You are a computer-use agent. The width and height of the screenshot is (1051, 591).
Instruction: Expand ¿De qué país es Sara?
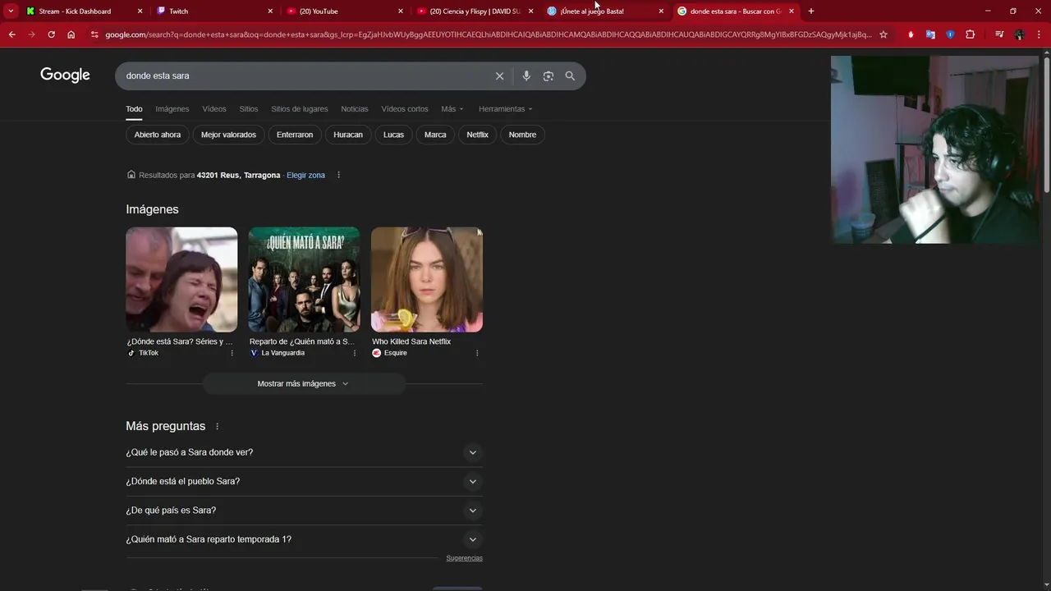(x=304, y=510)
